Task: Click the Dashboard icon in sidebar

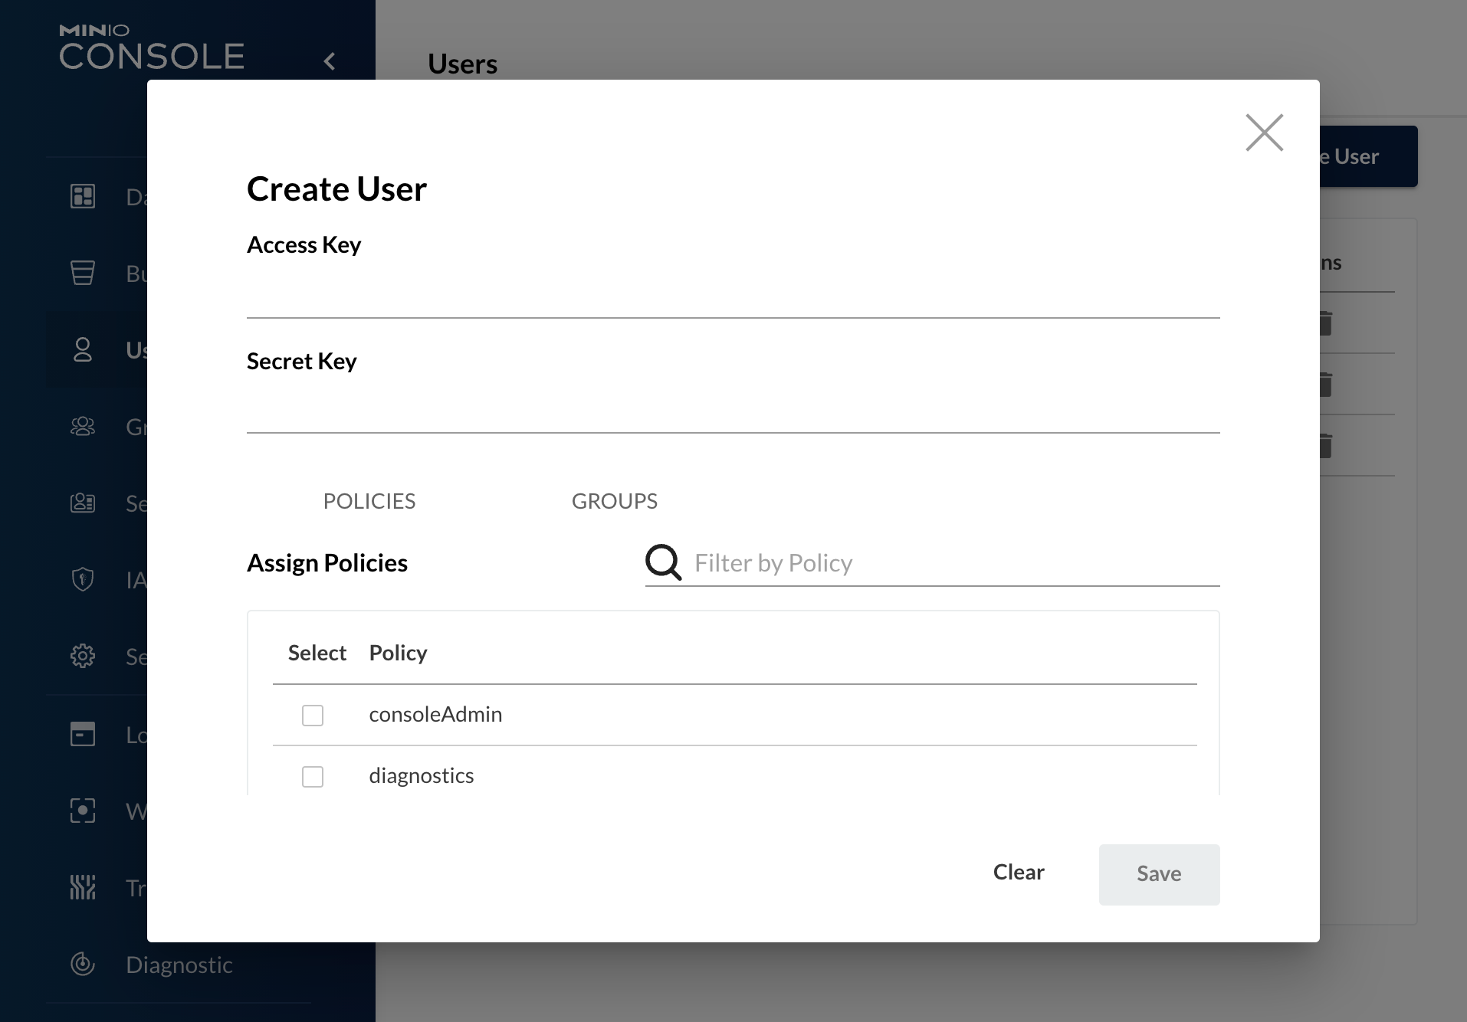Action: click(x=83, y=197)
